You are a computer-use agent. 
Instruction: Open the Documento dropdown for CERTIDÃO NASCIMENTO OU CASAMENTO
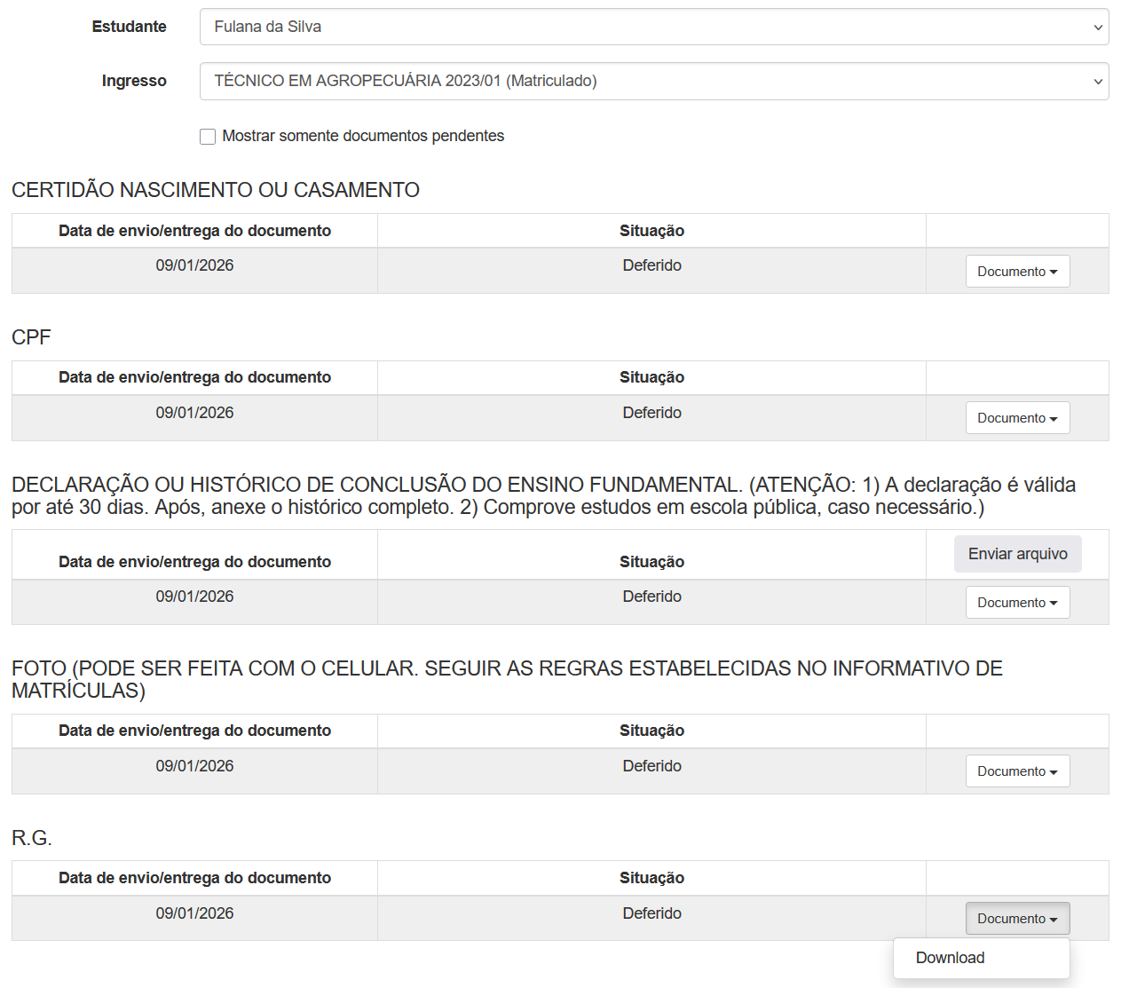[1017, 271]
